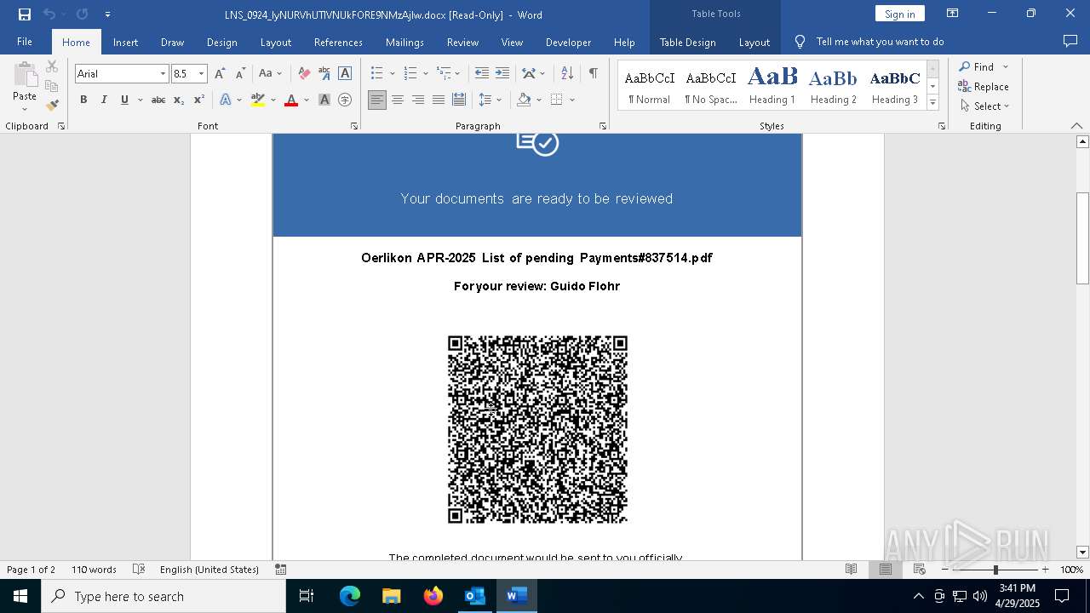Image resolution: width=1090 pixels, height=613 pixels.
Task: Open File Explorer from the taskbar
Action: [x=392, y=596]
